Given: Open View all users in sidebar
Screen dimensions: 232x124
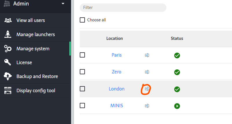Looking at the screenshot, I should pos(31,20).
